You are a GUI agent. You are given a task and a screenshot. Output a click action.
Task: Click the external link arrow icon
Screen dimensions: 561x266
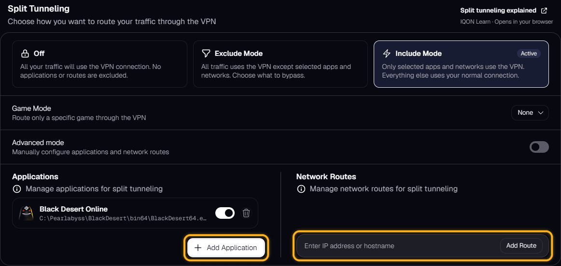544,11
